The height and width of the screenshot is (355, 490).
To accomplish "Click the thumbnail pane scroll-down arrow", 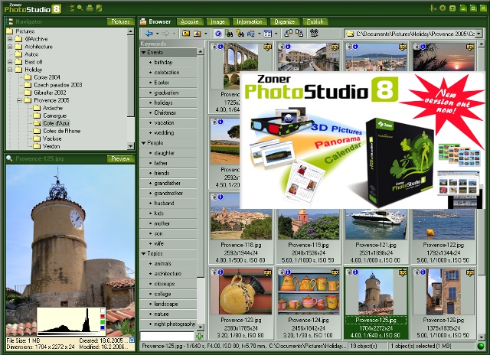I will pyautogui.click(x=482, y=337).
